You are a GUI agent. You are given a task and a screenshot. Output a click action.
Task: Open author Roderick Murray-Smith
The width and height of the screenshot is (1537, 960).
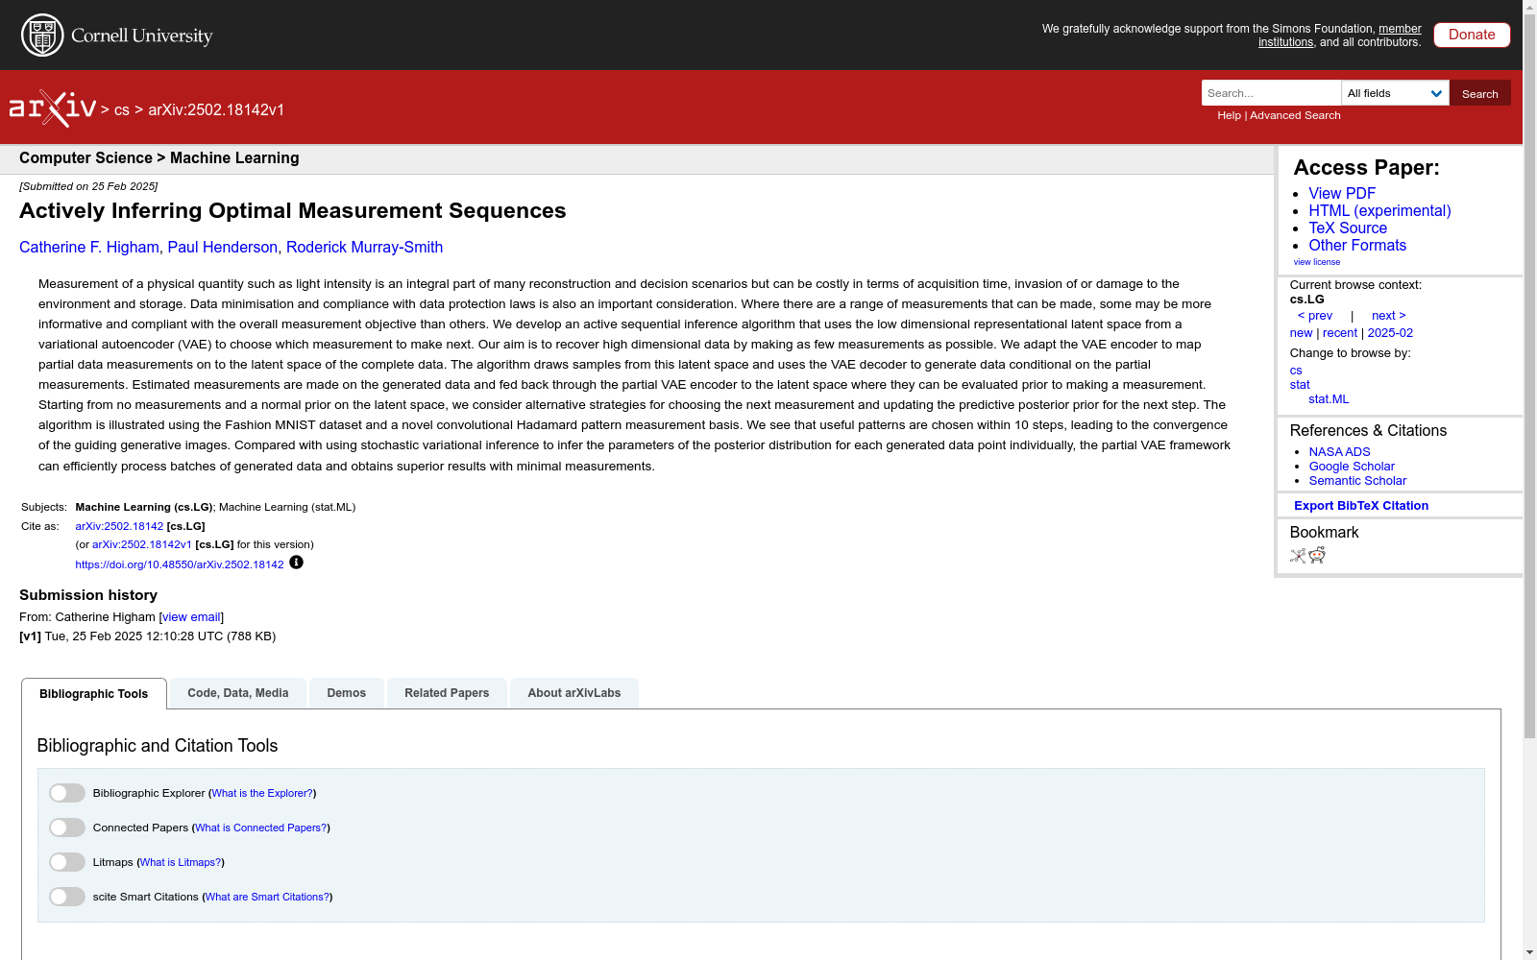[365, 247]
